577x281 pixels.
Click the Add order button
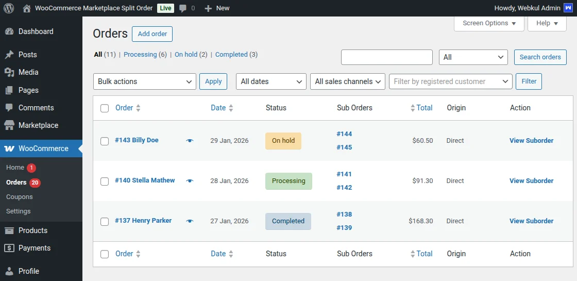152,34
